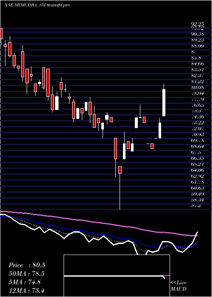Click the 64.06 price axis label
This screenshot has width=212, height=297.
click(197, 170)
